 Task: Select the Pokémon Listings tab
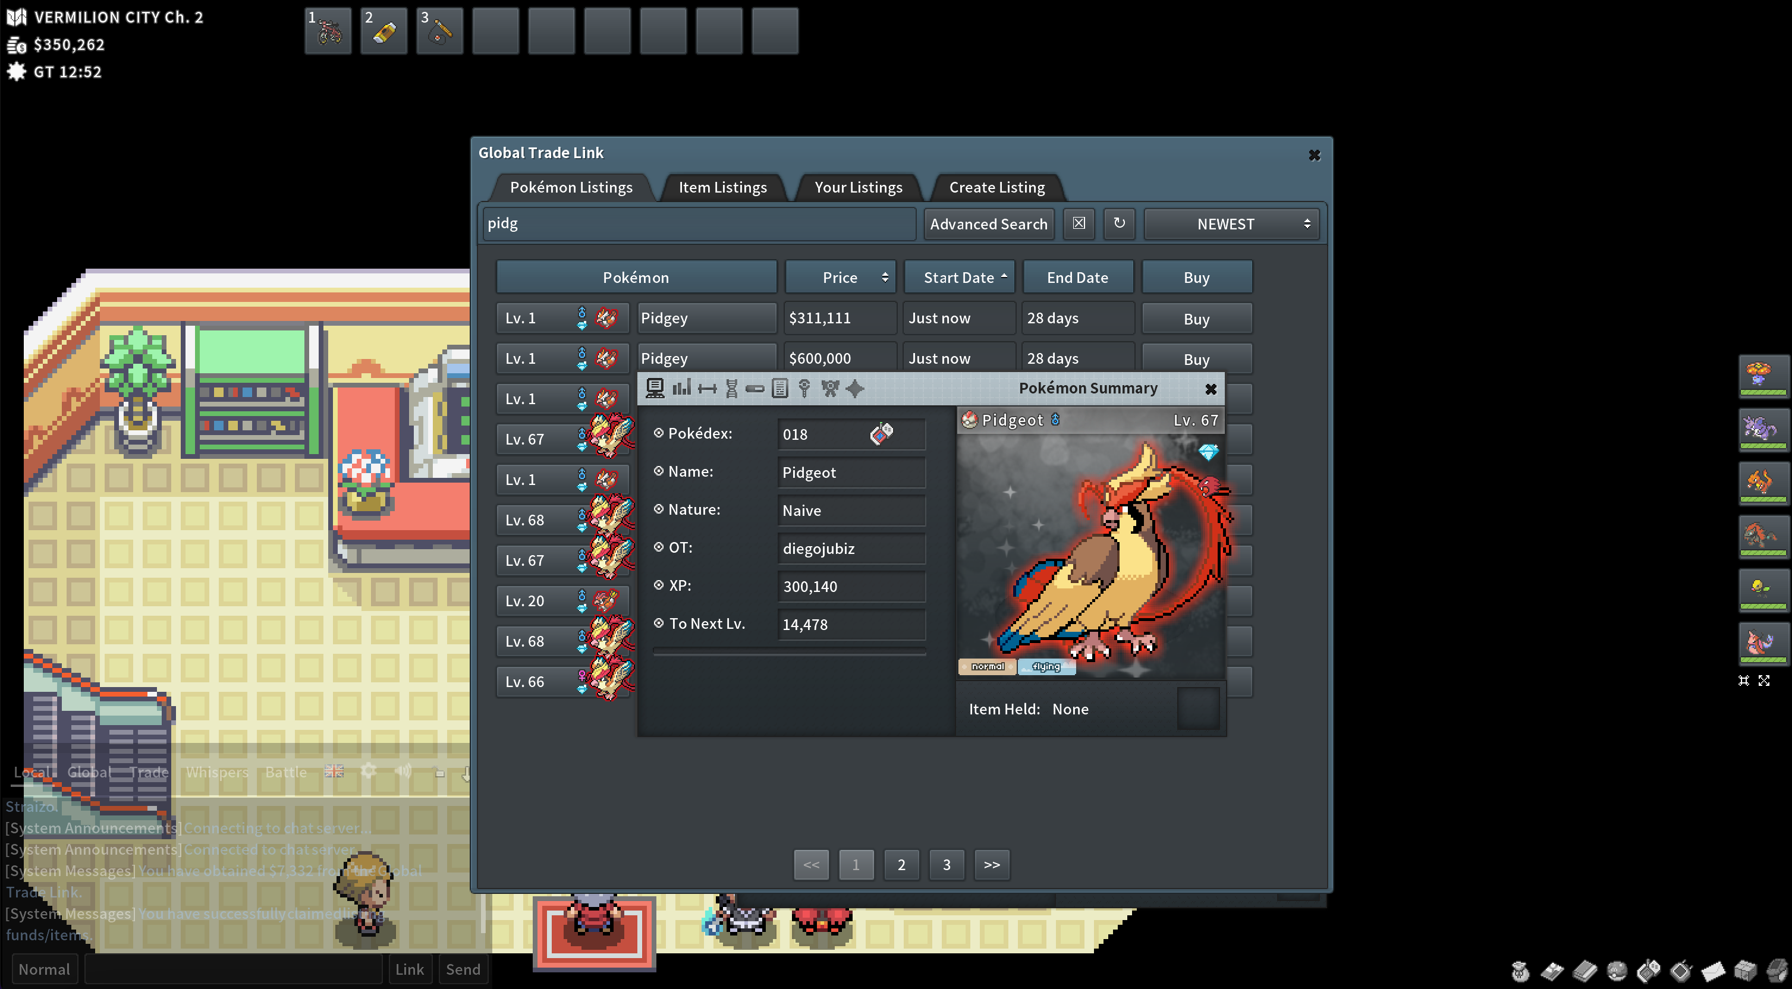pos(570,187)
